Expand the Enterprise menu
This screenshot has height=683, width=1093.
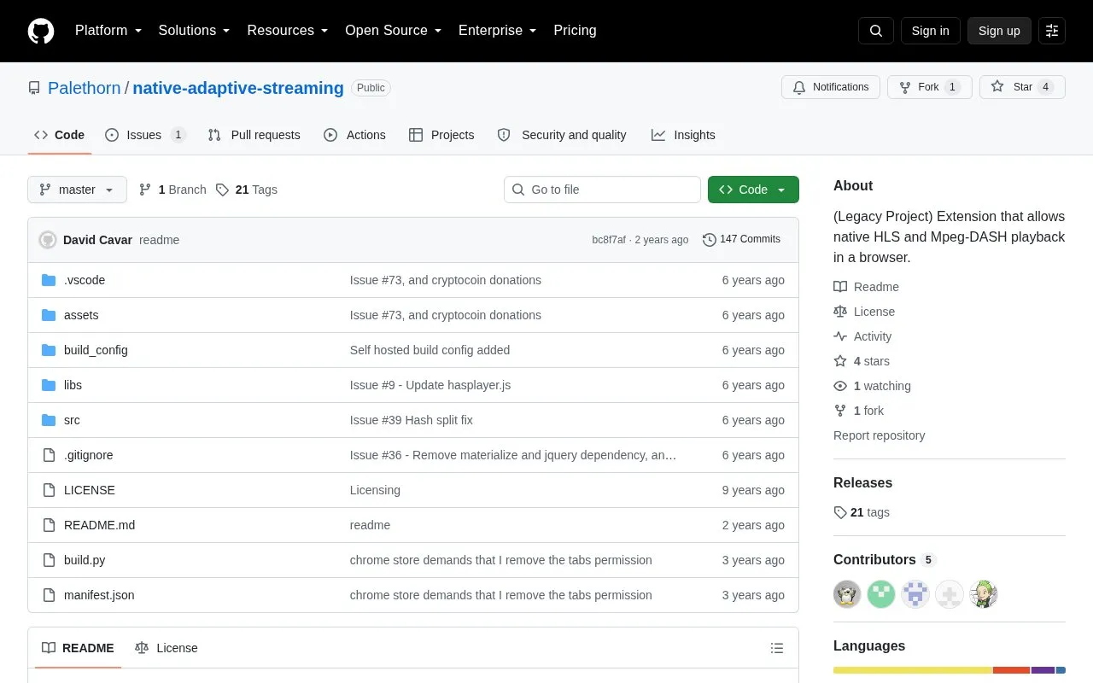point(498,31)
